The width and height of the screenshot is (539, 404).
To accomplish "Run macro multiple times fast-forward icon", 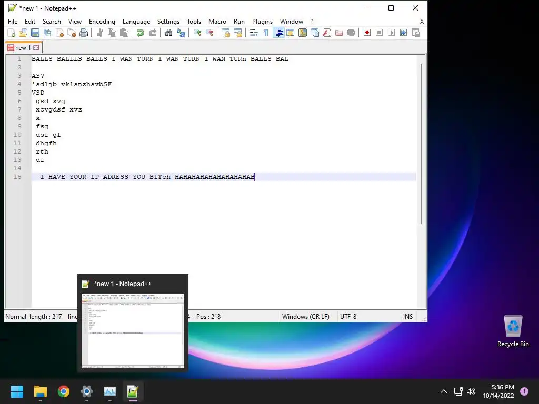I will 403,33.
